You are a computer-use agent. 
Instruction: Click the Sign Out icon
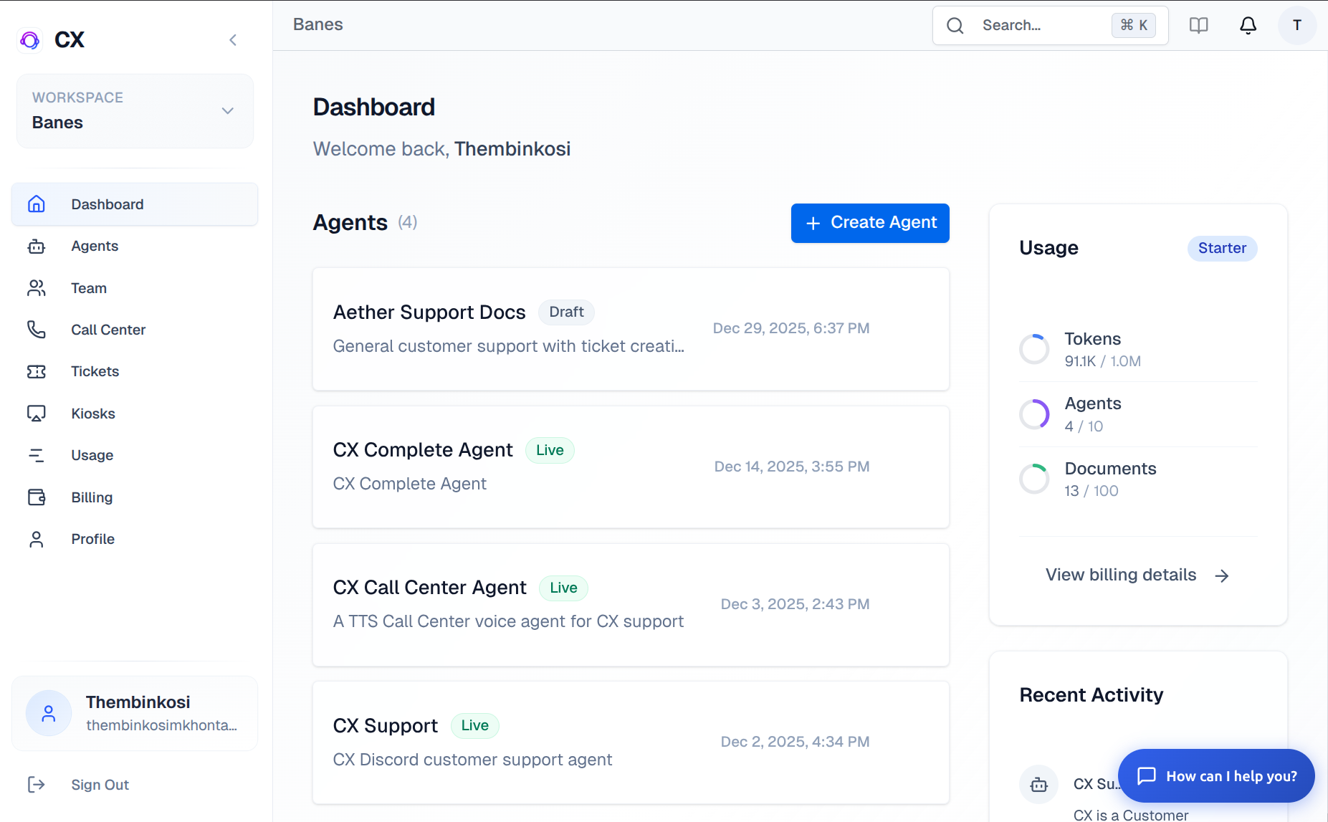coord(37,785)
